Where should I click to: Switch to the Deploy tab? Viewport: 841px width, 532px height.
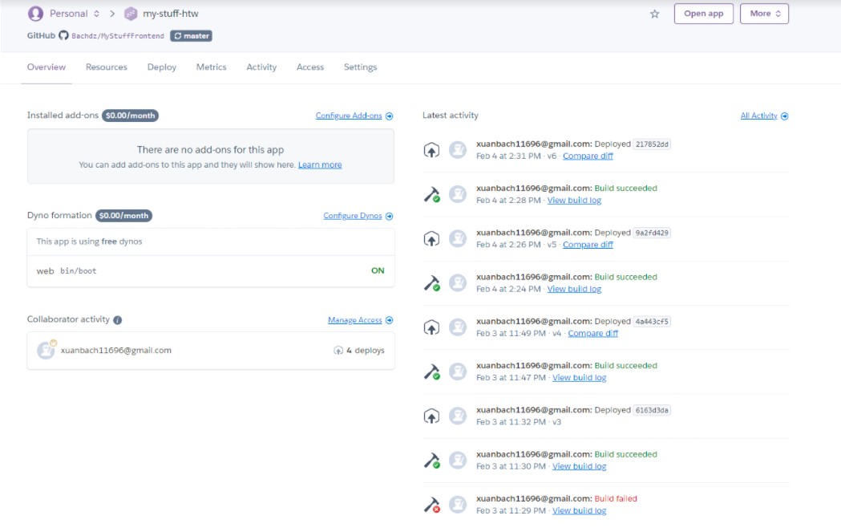(162, 67)
